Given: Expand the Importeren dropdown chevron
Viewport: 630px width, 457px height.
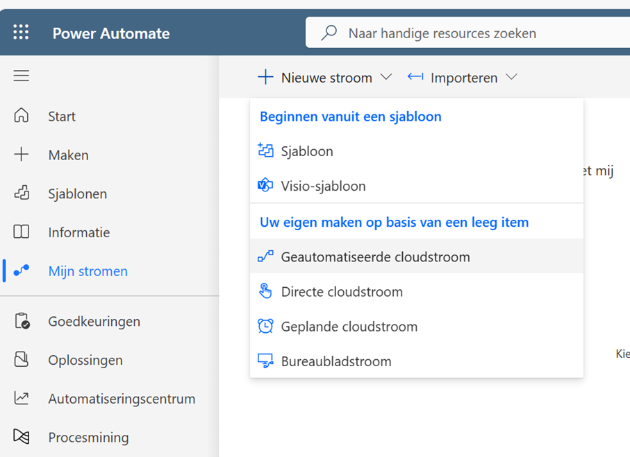Looking at the screenshot, I should [x=512, y=78].
